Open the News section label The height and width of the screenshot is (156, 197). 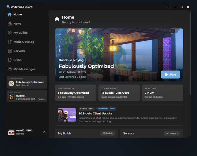pos(17,24)
